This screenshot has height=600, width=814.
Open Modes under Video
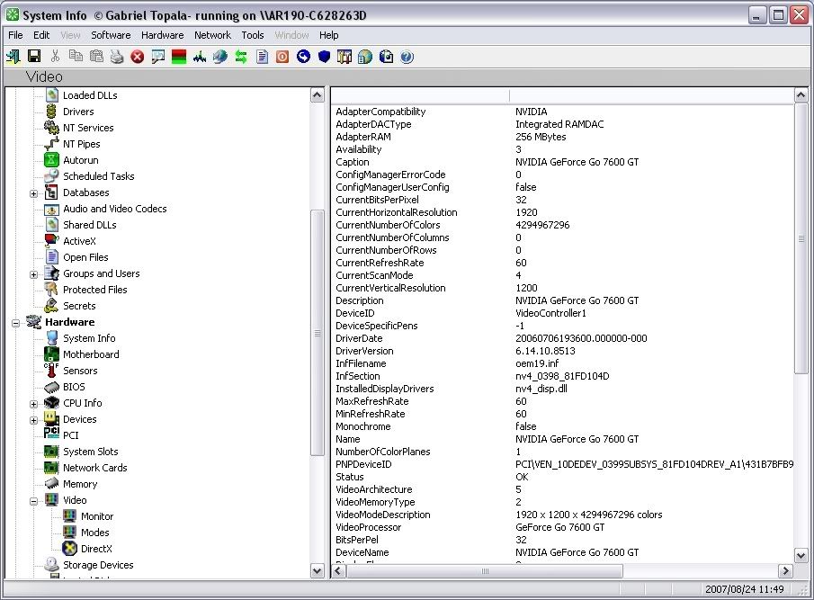pos(95,532)
